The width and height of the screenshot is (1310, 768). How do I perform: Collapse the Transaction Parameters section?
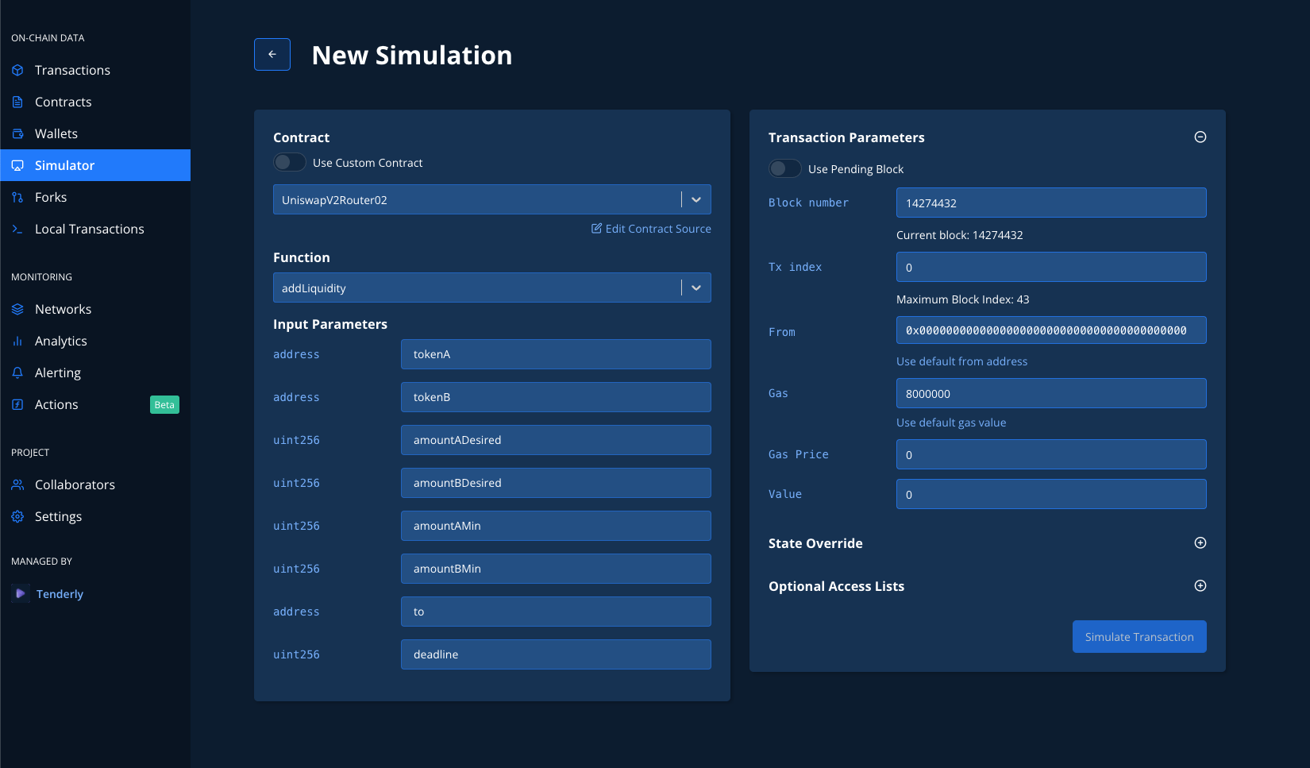click(x=1200, y=137)
